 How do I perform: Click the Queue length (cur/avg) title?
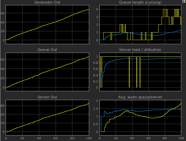coord(140,2)
